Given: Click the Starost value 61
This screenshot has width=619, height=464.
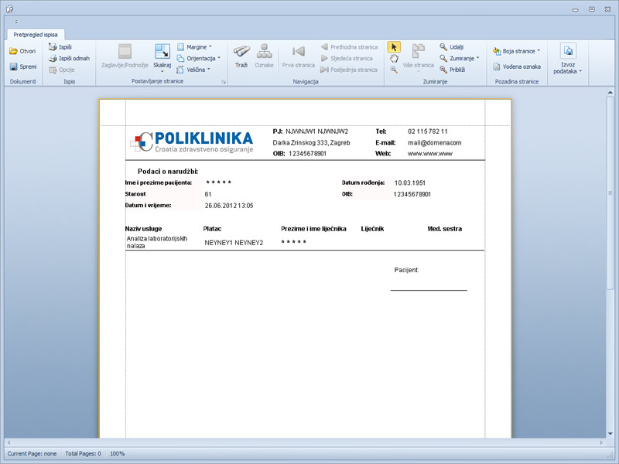Looking at the screenshot, I should 208,194.
